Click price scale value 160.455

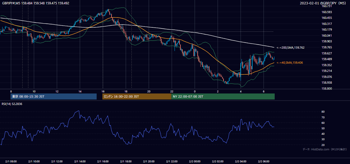(327, 18)
